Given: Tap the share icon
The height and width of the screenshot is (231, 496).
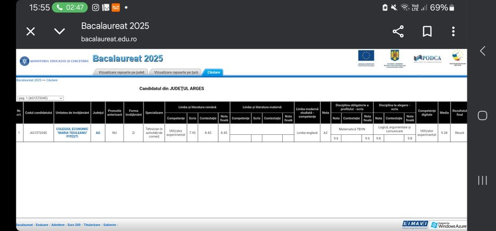Looking at the screenshot, I should pyautogui.click(x=398, y=31).
